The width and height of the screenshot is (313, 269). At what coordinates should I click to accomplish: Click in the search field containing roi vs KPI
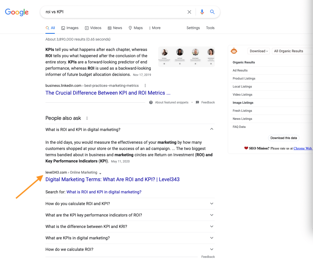coord(114,12)
